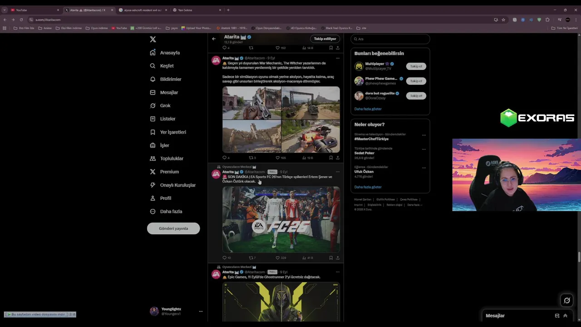Open options for #MasterChefTürkiye trend

click(x=424, y=135)
